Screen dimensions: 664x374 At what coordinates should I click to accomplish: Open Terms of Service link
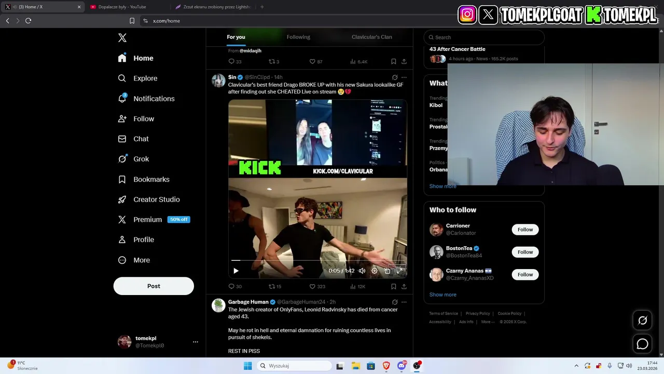tap(444, 314)
